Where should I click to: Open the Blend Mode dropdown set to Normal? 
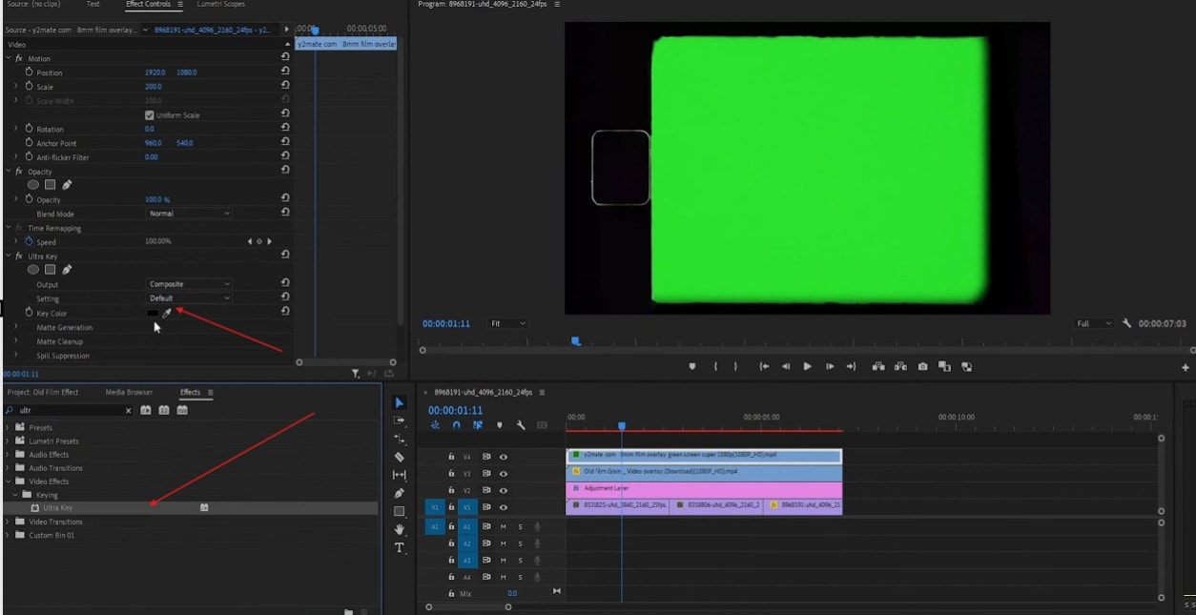(x=188, y=214)
